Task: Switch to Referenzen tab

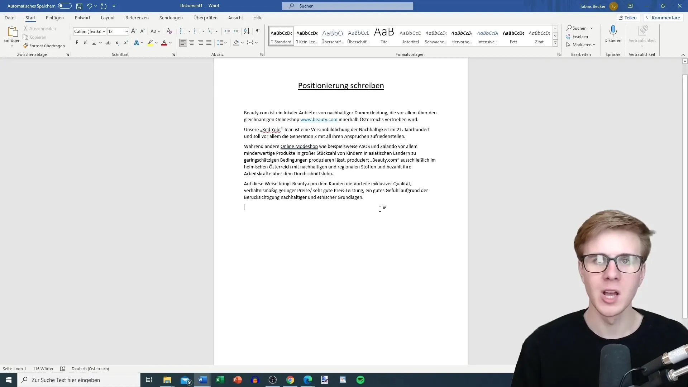Action: pos(137,18)
